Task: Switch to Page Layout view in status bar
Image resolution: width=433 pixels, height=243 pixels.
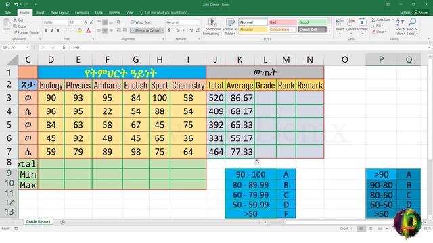Action: click(x=370, y=229)
